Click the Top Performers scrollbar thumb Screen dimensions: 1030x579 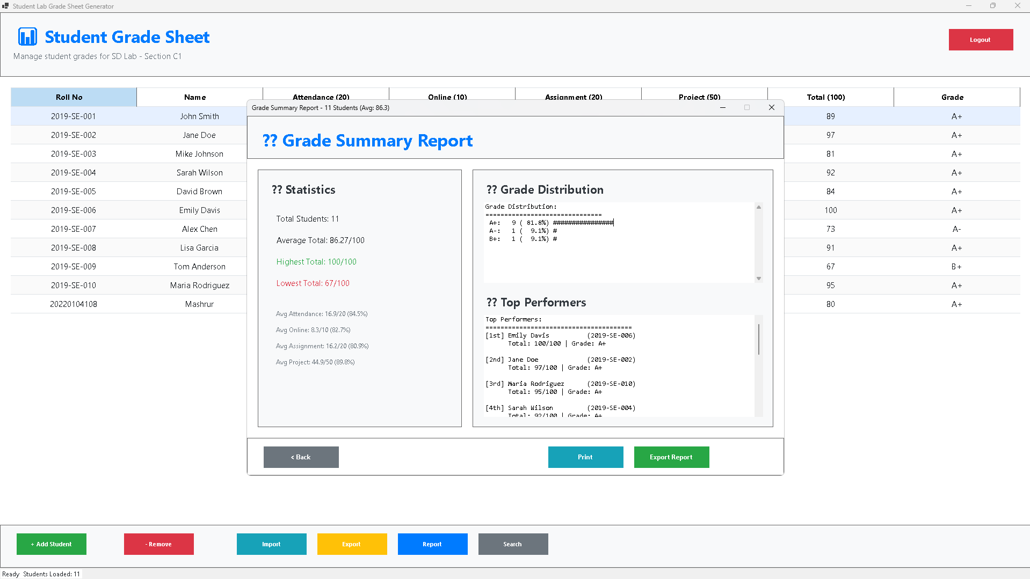pos(758,339)
